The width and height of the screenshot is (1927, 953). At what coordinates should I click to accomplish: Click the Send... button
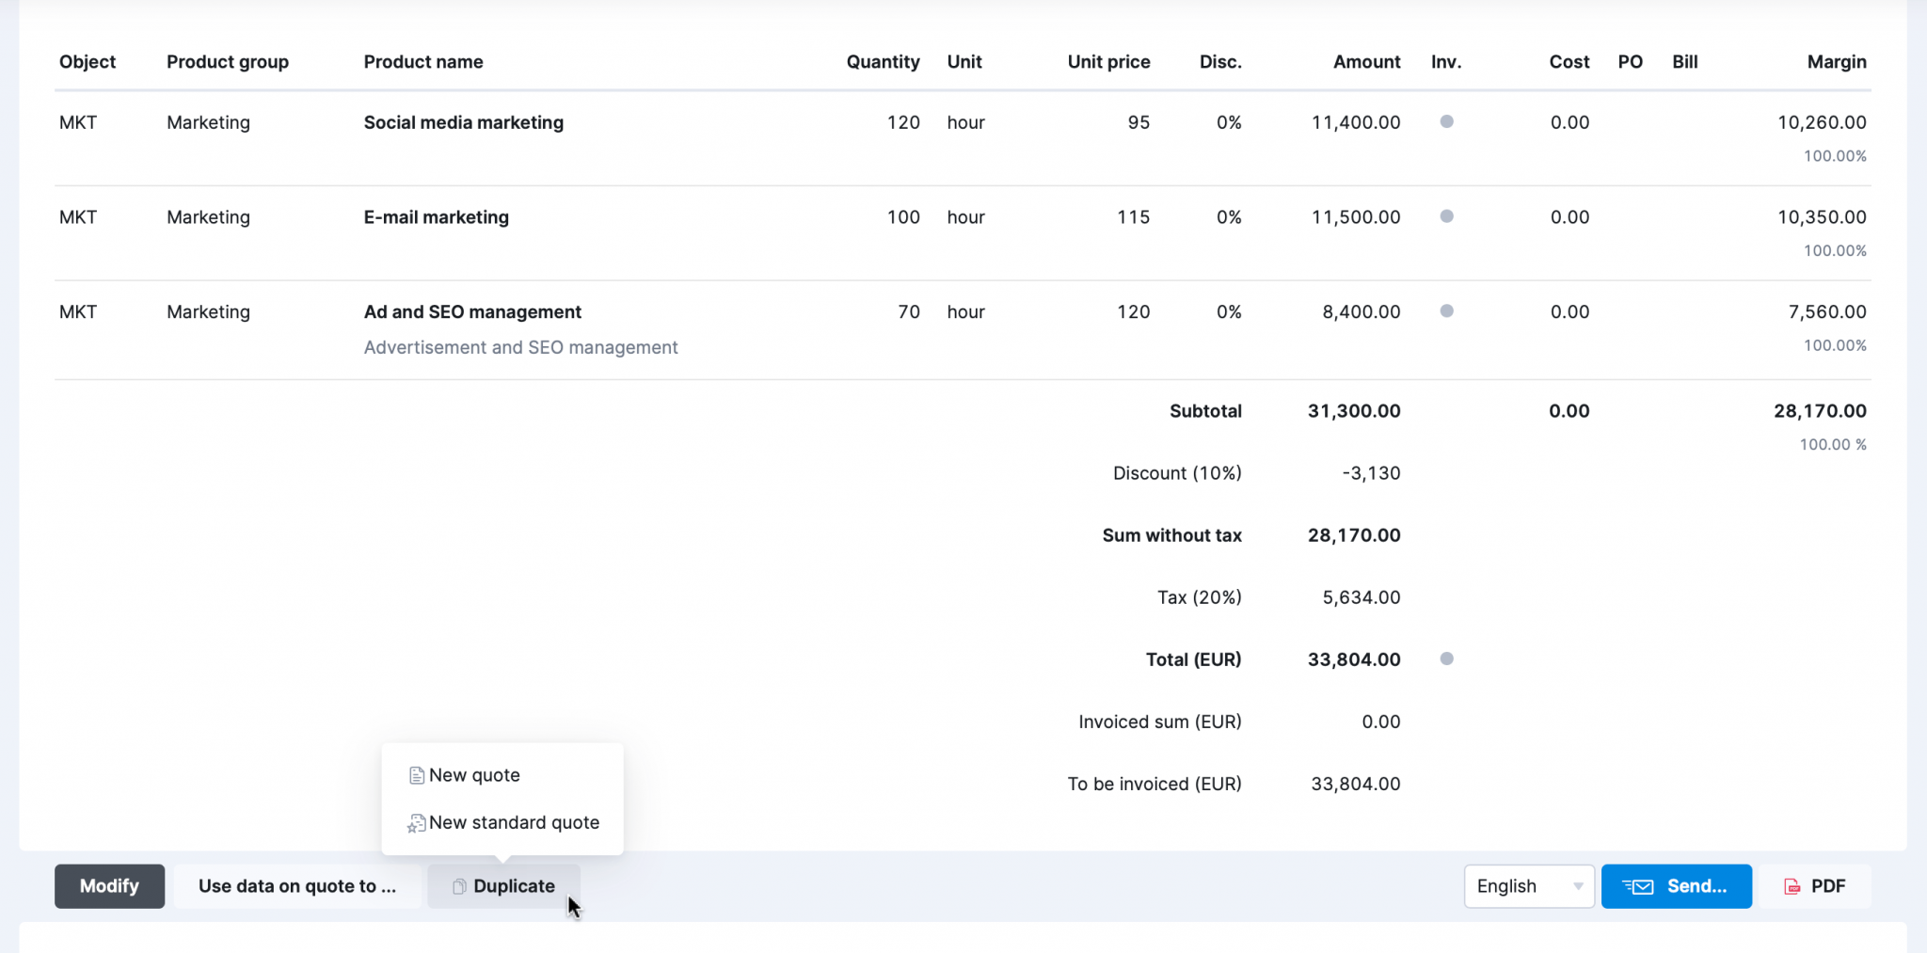pos(1676,885)
